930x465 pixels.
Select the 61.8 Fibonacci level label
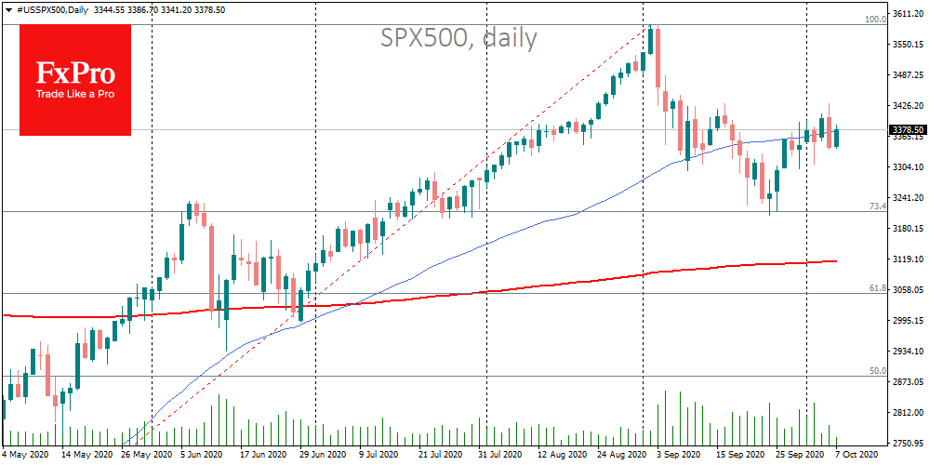pos(877,288)
